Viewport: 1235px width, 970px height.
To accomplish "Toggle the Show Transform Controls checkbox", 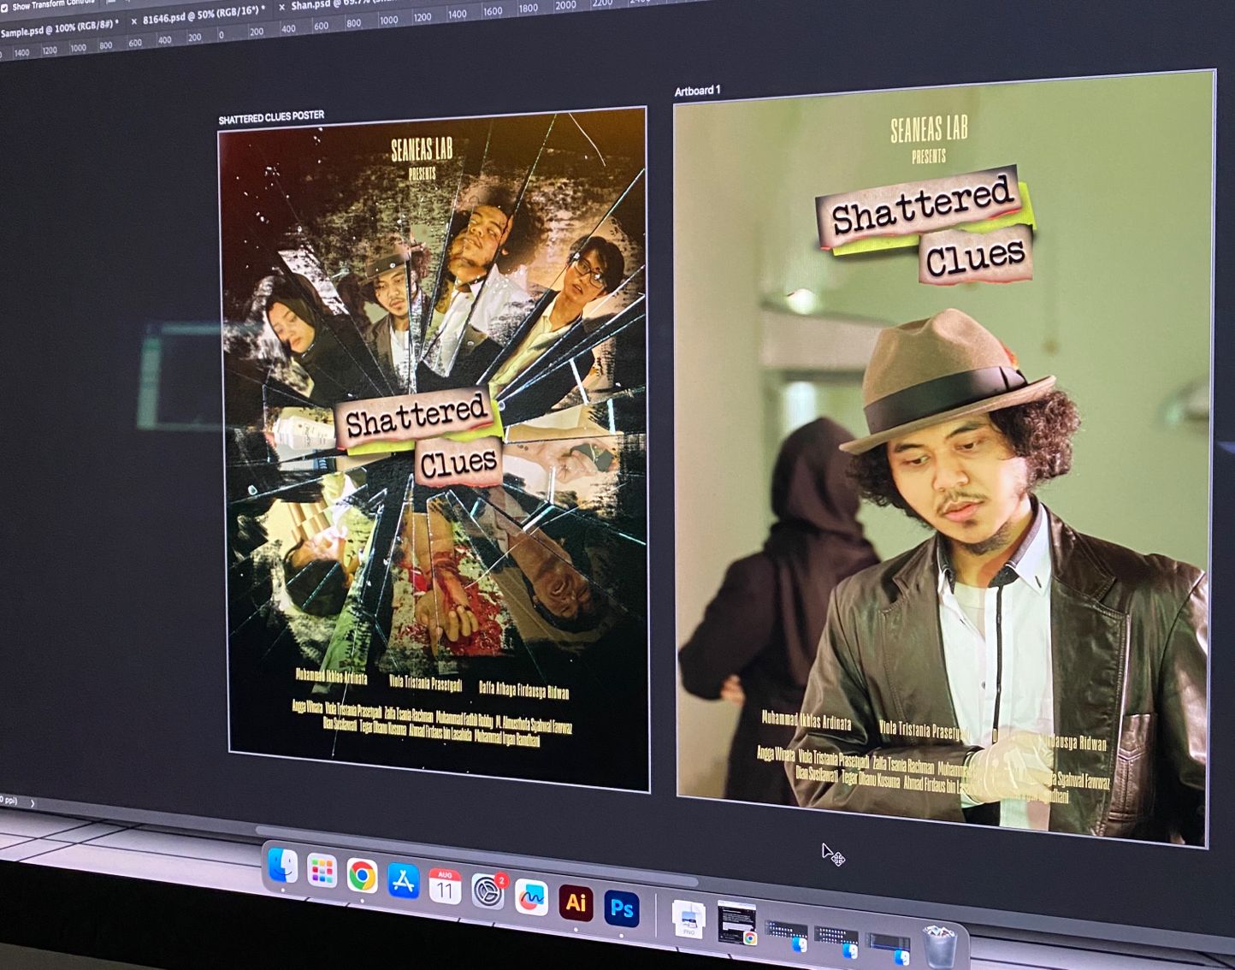I will click(4, 7).
